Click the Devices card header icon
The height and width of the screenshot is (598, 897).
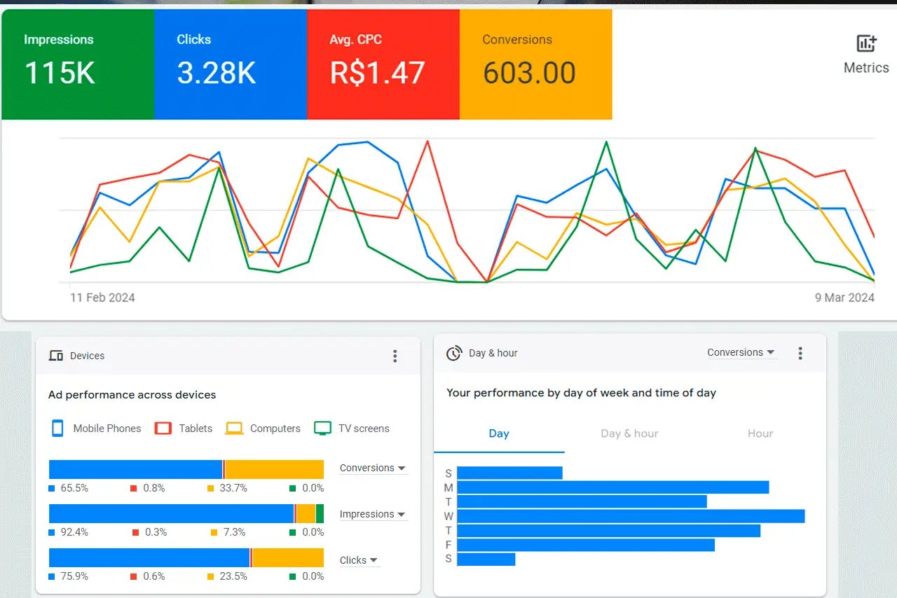(56, 356)
